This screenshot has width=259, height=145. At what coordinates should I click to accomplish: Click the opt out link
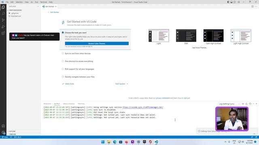pos(187,98)
